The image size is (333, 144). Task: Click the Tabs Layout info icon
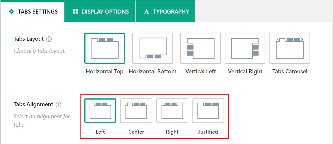49,39
